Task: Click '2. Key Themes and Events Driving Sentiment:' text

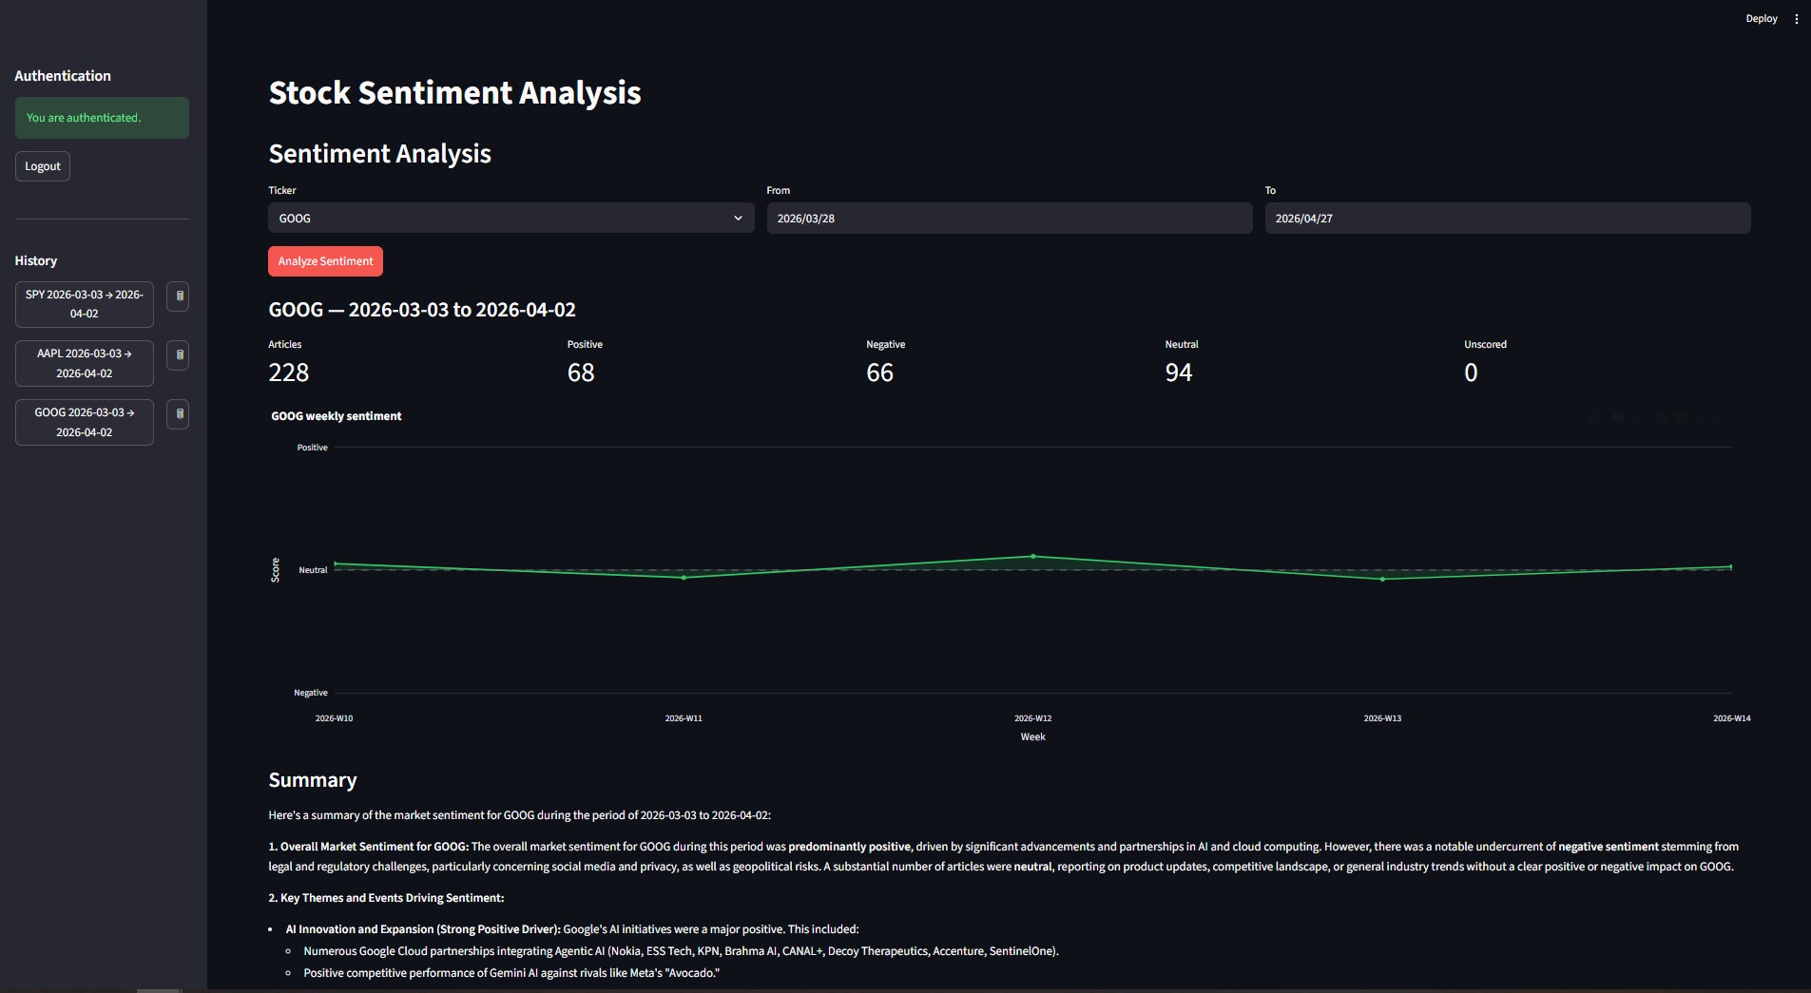Action: point(386,898)
